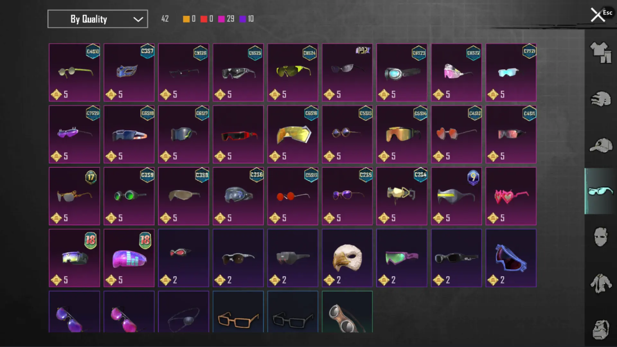
Task: Choose the yellow visor labeled C8S24
Action: point(293,72)
